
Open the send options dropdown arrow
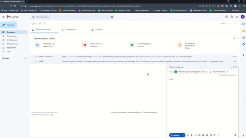(x=183, y=135)
